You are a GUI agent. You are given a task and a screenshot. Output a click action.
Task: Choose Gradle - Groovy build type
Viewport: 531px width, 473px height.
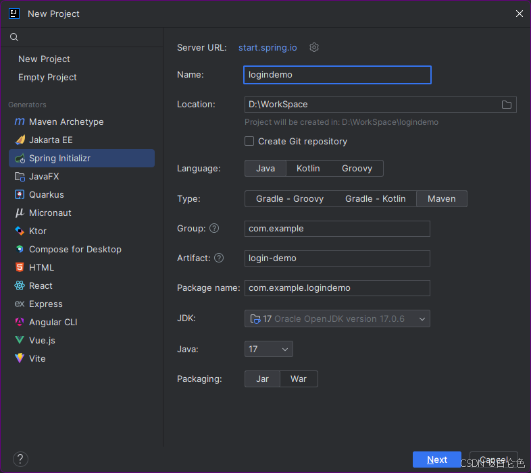290,198
